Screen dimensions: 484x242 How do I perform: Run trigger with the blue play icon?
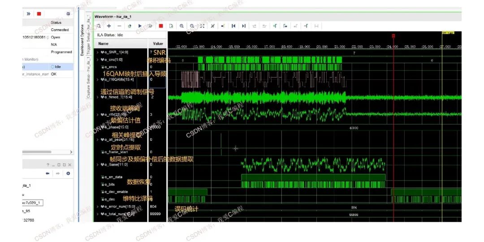click(140, 26)
